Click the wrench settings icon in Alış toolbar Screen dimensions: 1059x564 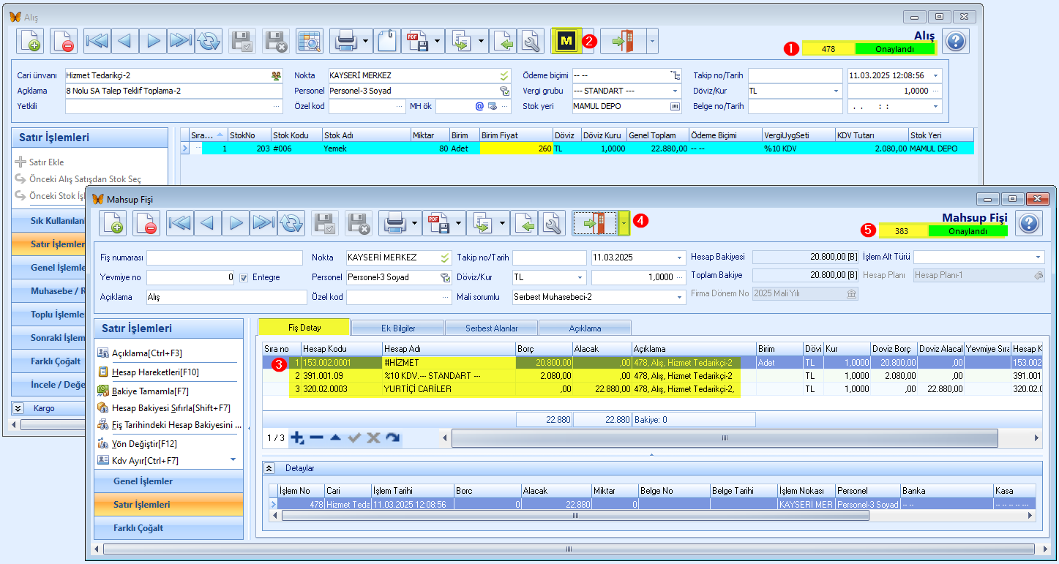[x=531, y=42]
